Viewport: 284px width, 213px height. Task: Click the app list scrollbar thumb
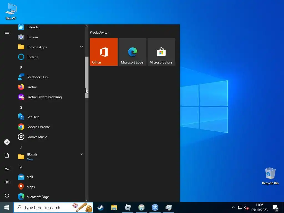tap(87, 77)
